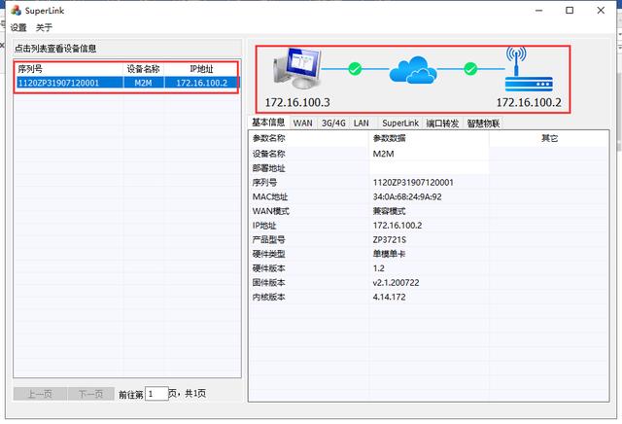Click the green checkmark next to computer
Screen dimensions: 622x424
click(355, 69)
